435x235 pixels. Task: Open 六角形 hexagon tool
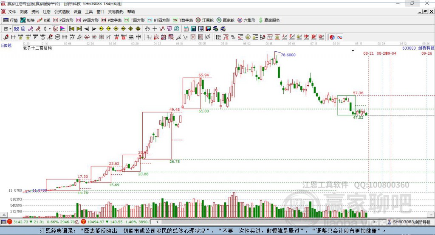click(246, 20)
